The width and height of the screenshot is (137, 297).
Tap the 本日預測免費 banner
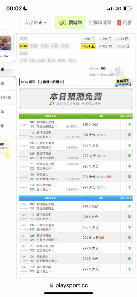(76, 99)
